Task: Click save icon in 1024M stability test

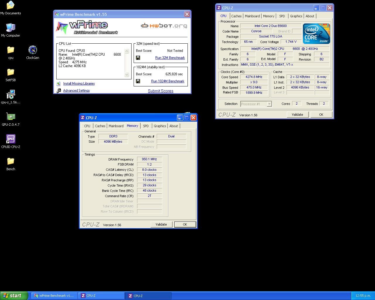Action: click(x=138, y=81)
